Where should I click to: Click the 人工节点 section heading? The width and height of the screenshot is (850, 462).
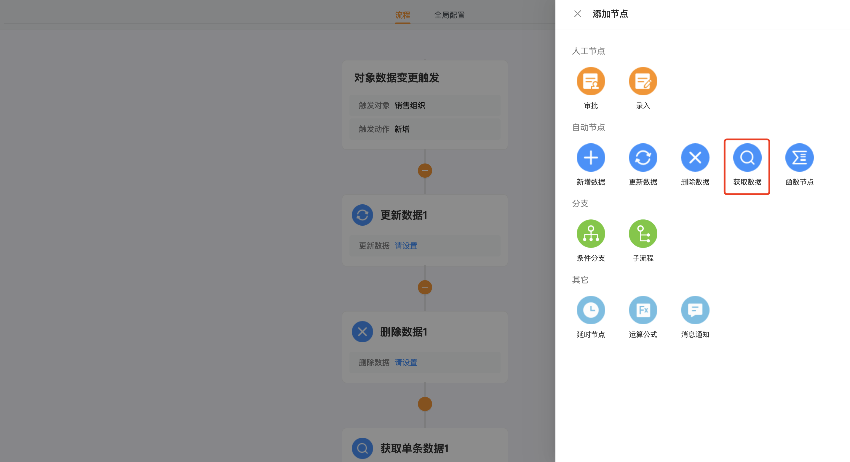pos(588,51)
